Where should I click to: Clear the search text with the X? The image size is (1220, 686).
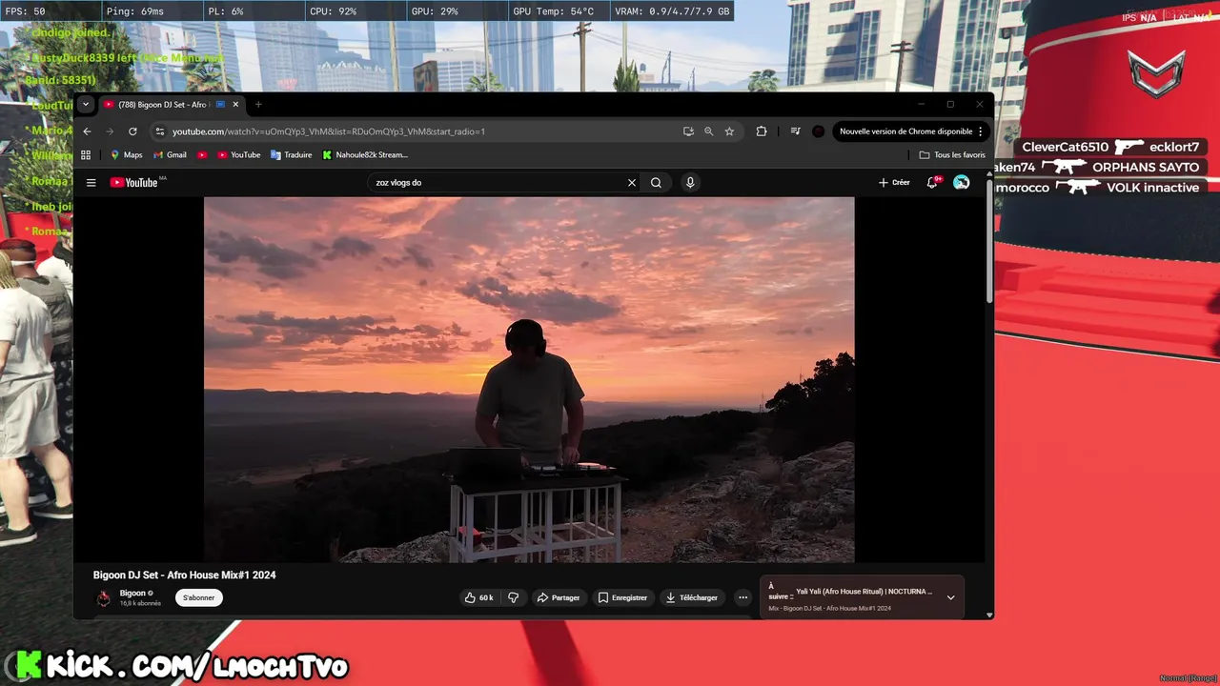[631, 182]
